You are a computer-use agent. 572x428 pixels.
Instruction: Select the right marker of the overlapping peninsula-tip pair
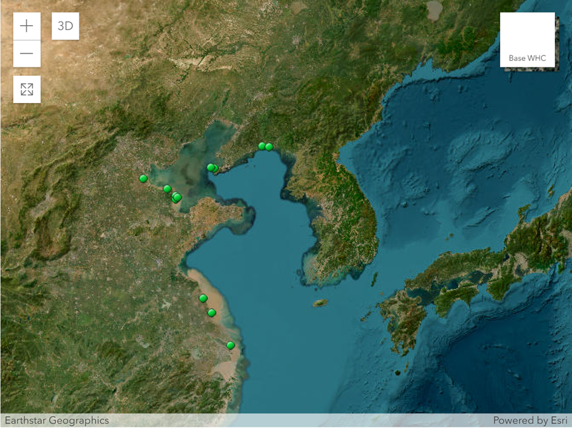coord(215,168)
